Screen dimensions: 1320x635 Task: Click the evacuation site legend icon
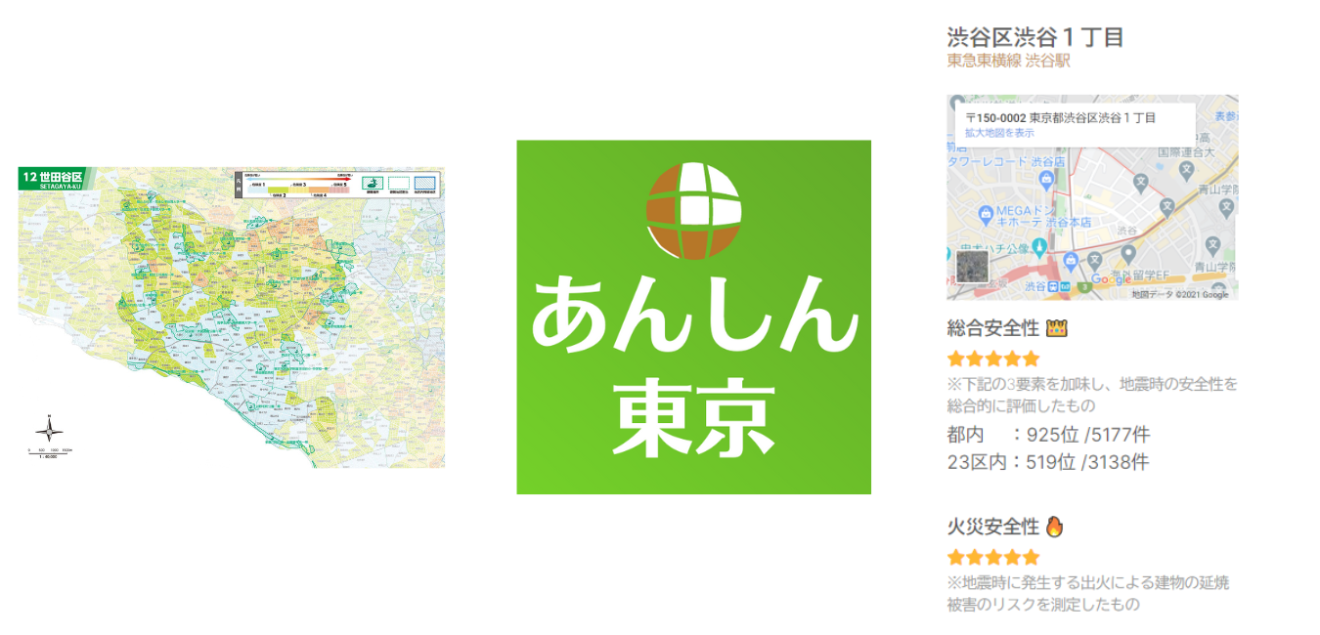point(372,183)
